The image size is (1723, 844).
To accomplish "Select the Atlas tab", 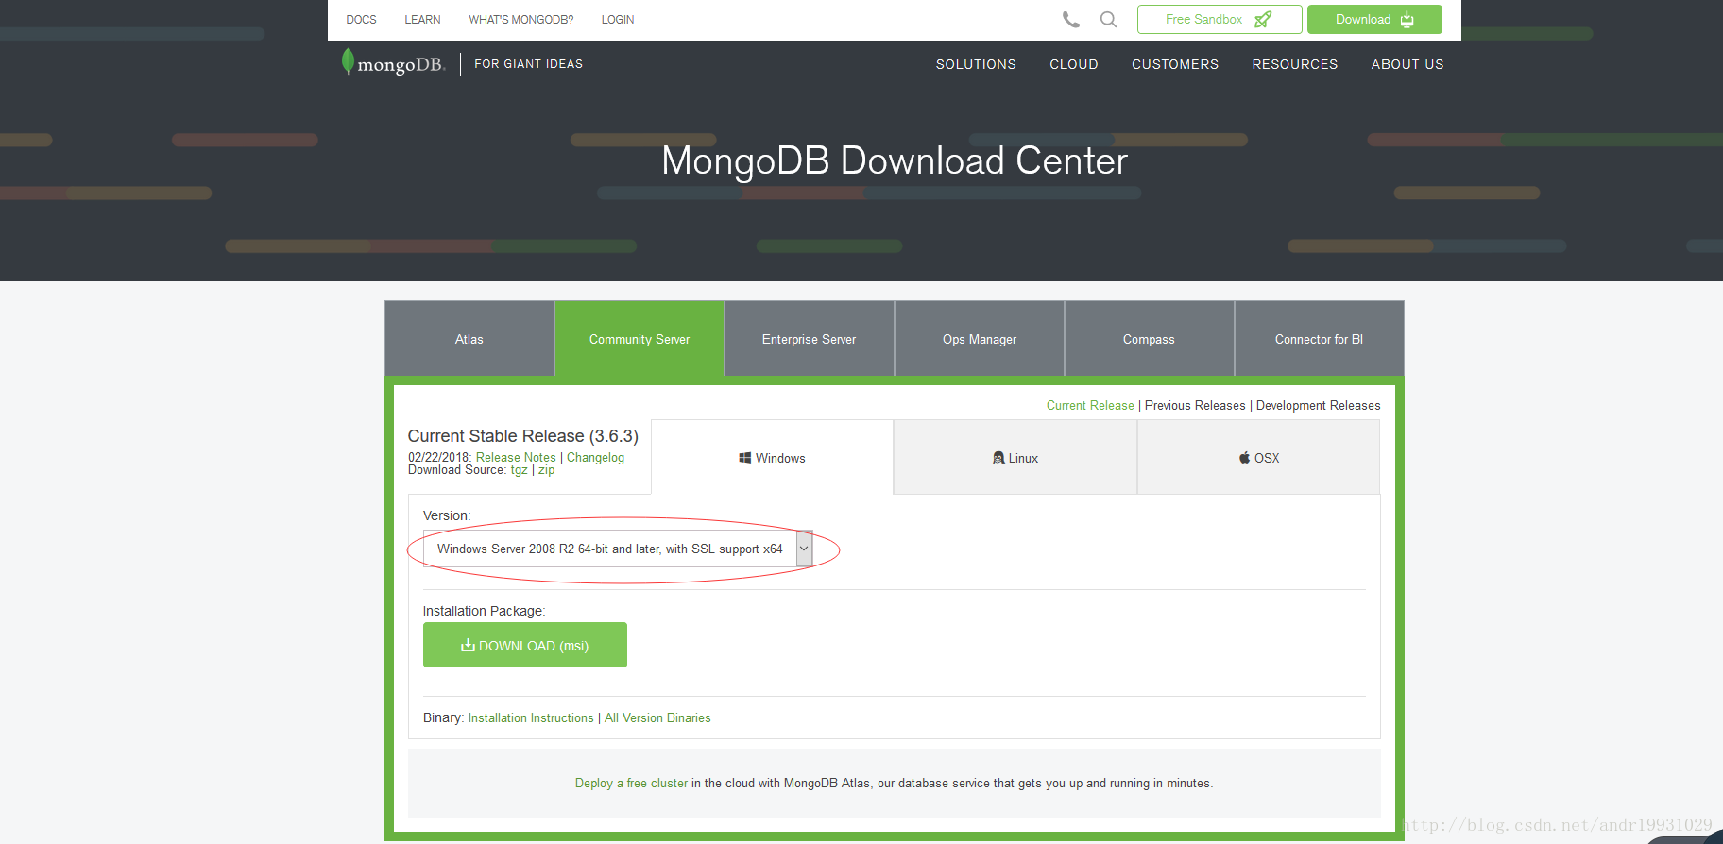I will pos(469,339).
